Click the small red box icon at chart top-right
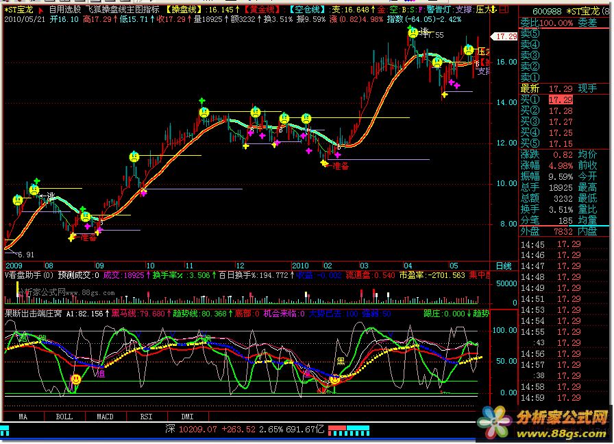 pyautogui.click(x=503, y=11)
